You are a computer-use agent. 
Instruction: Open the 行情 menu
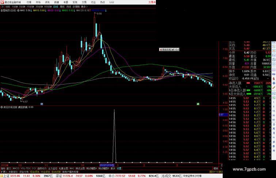pos(29,2)
